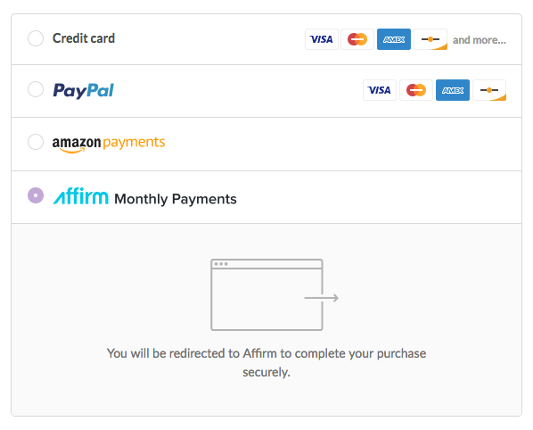
Task: Choose the PayPal radio option
Action: (36, 89)
